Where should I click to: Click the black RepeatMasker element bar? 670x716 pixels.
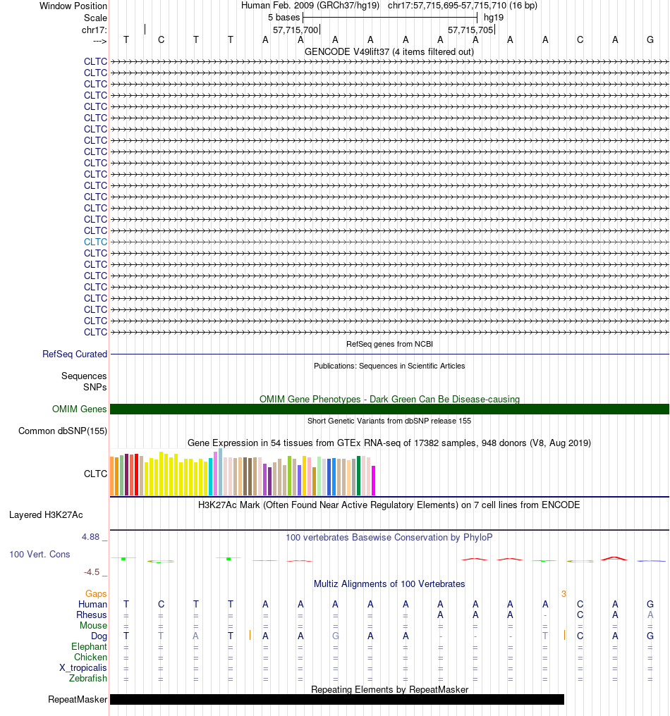pos(337,699)
